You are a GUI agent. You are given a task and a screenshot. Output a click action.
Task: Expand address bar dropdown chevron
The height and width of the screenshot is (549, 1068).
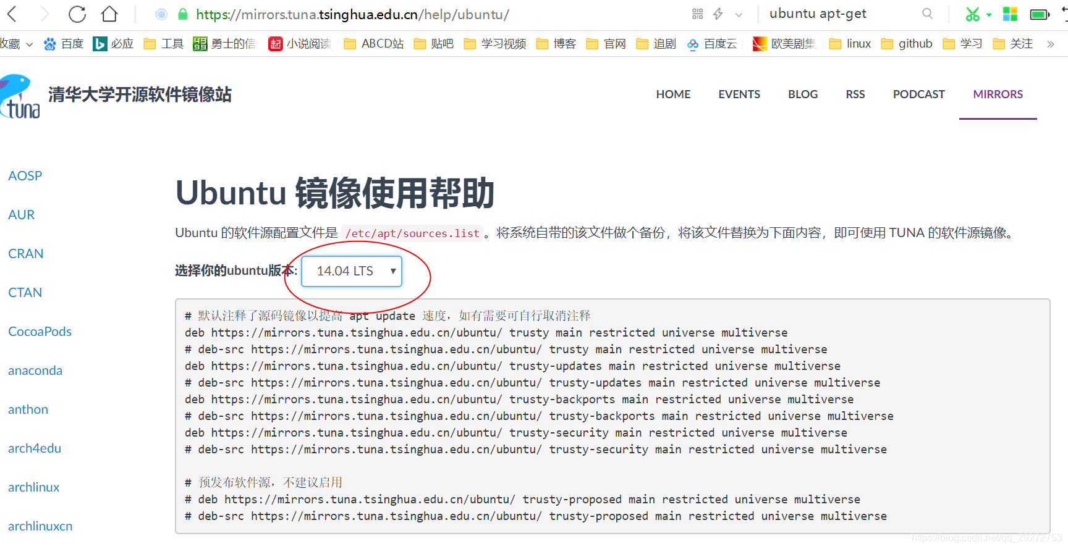point(739,14)
